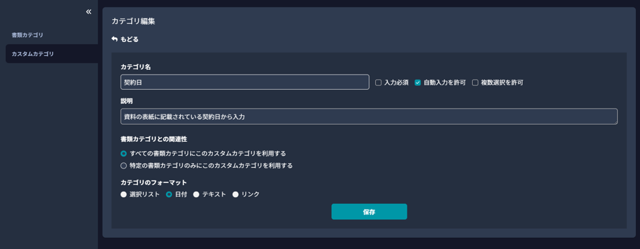This screenshot has height=249, width=640.
Task: Pick the テキスト format radio
Action: pyautogui.click(x=196, y=195)
